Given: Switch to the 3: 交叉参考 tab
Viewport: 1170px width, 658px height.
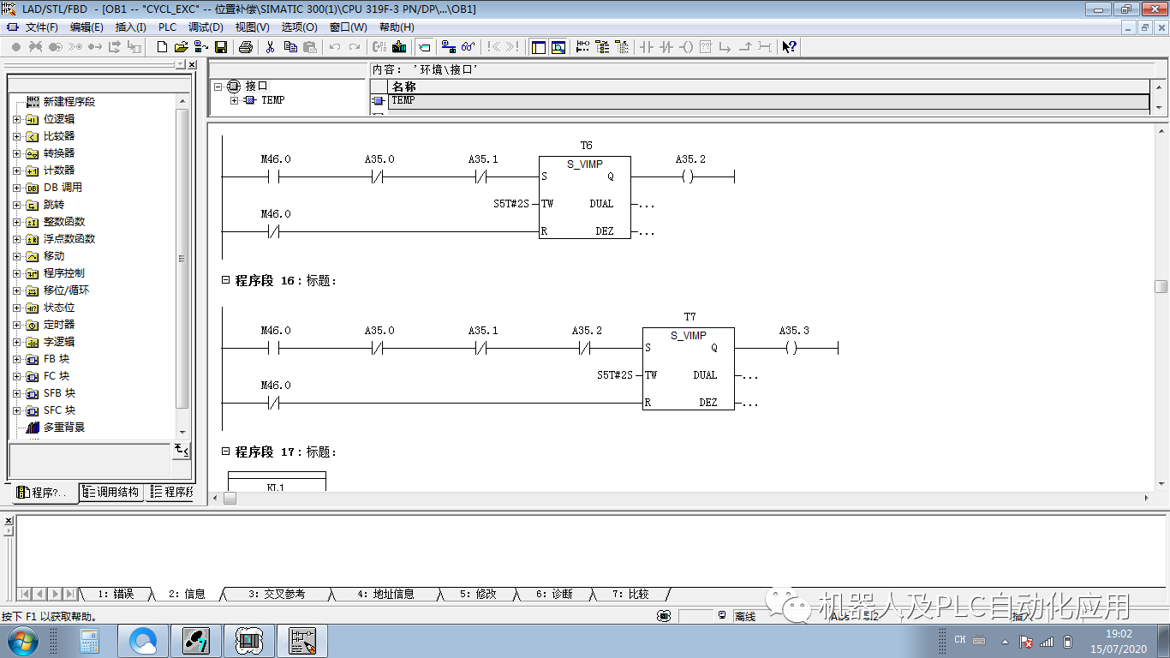Looking at the screenshot, I should click(276, 594).
